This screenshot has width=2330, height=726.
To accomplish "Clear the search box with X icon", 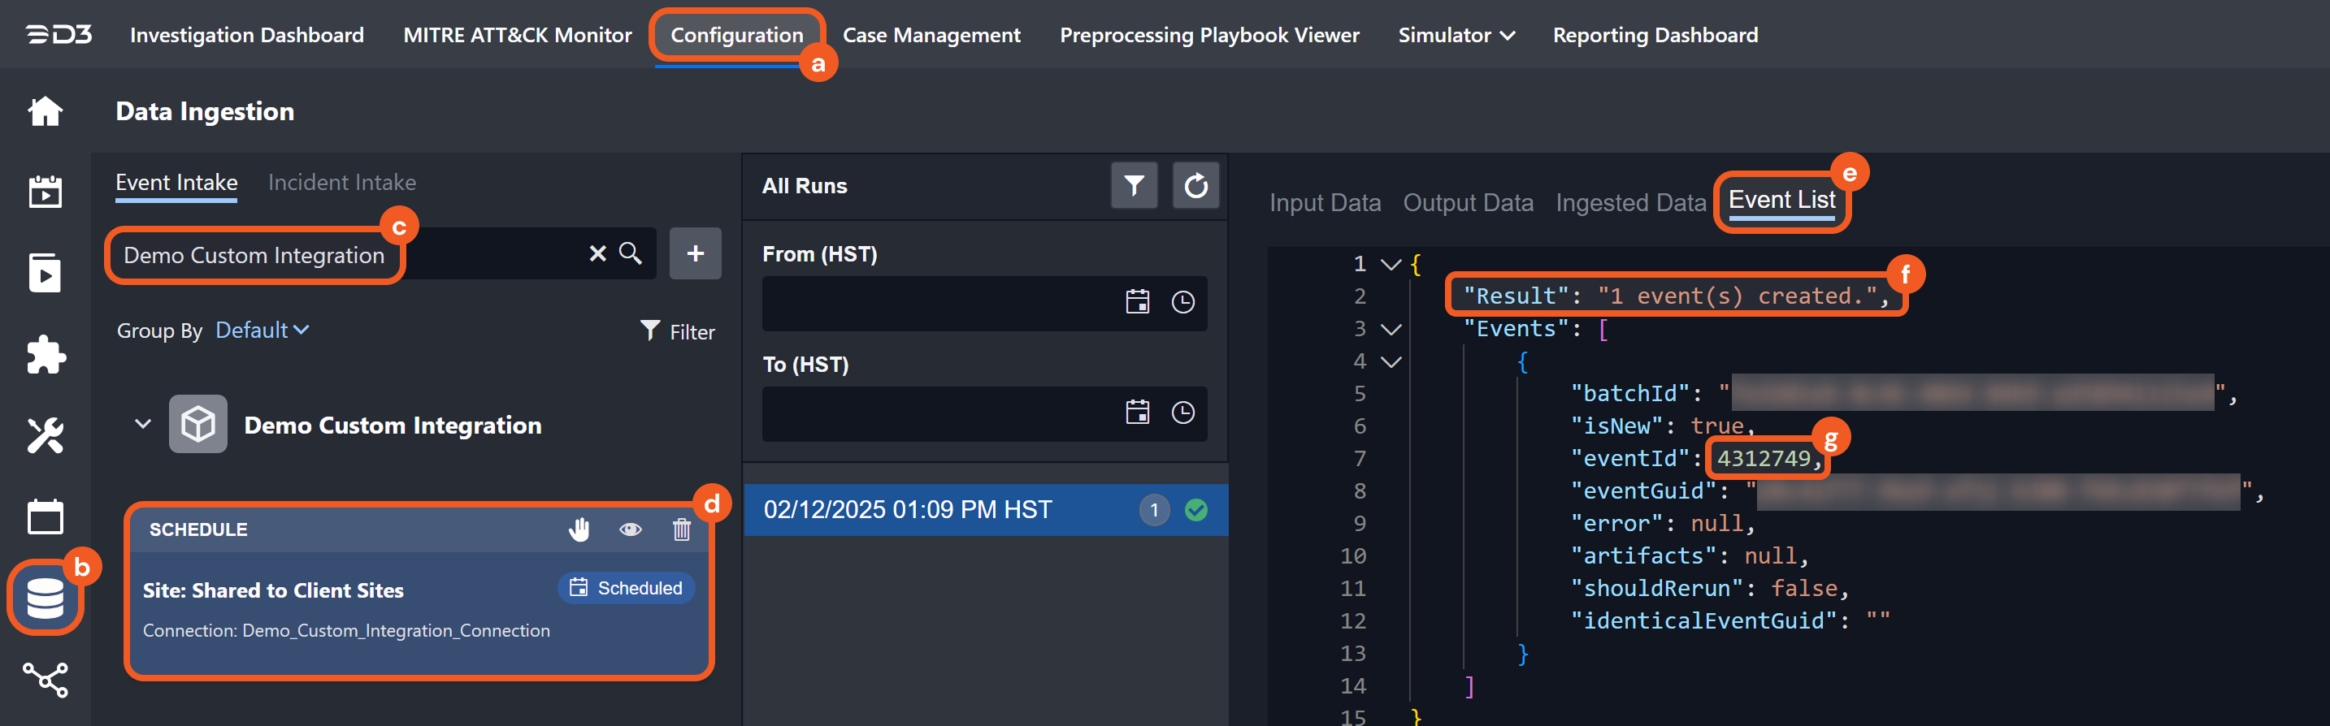I will pyautogui.click(x=597, y=253).
